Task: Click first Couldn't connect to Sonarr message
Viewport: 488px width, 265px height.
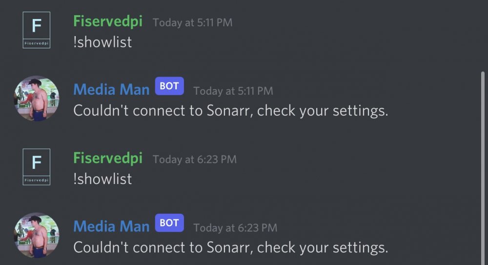Action: [231, 111]
